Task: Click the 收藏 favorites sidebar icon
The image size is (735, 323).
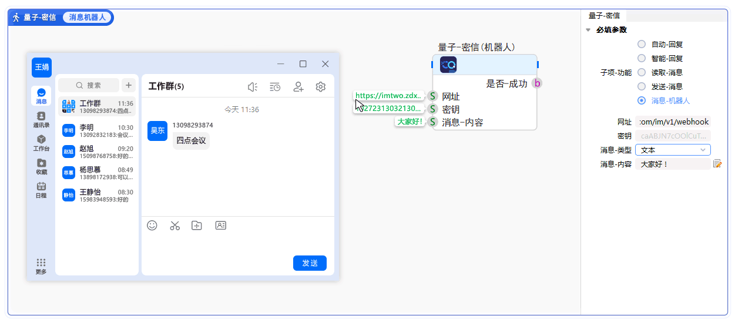Action: click(41, 166)
